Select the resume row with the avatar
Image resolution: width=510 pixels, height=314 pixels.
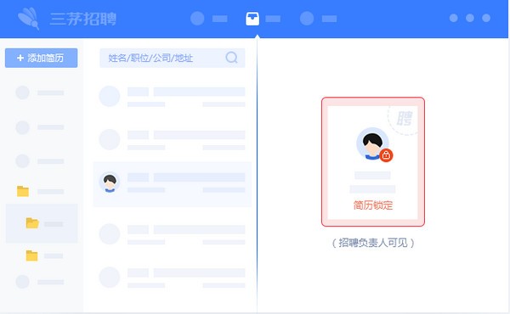click(x=172, y=184)
